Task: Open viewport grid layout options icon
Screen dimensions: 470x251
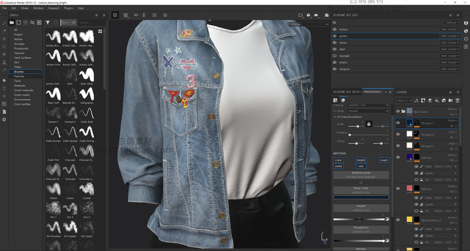Action: click(x=126, y=15)
